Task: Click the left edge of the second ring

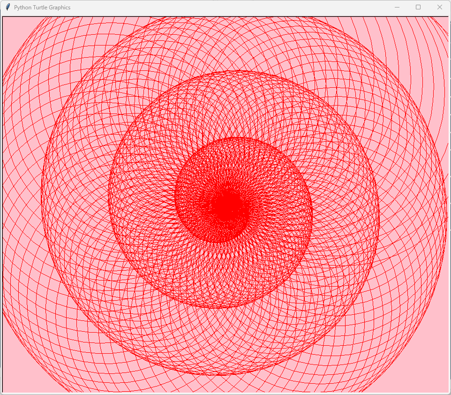Action: coord(109,197)
